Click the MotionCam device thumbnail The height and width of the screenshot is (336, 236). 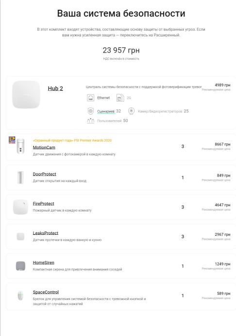click(20, 146)
